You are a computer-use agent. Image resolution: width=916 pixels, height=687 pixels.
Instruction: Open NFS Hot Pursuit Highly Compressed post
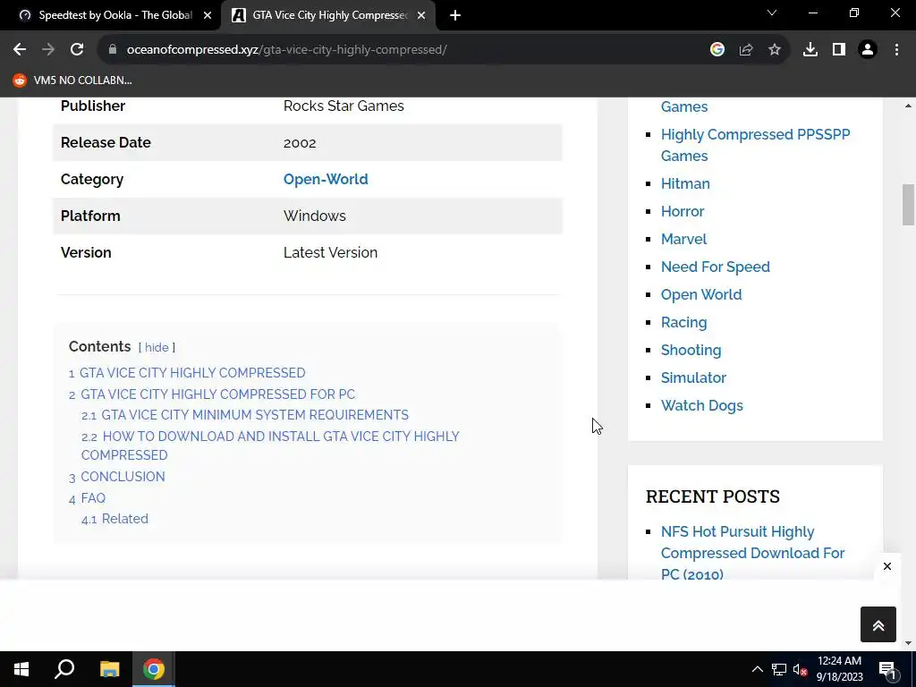tap(752, 553)
